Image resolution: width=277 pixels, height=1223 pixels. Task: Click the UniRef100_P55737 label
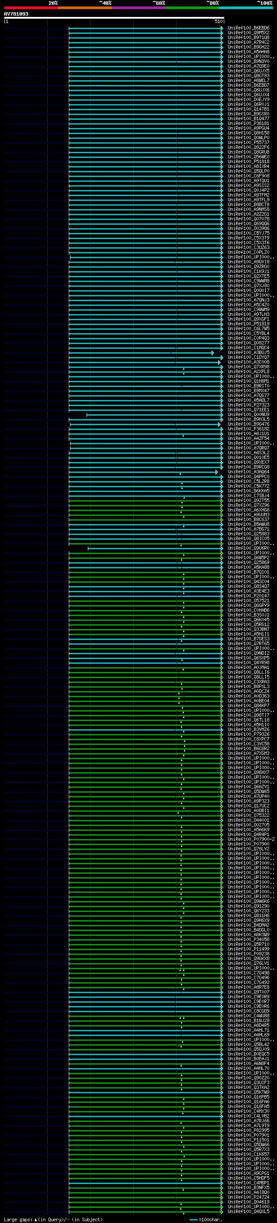248,142
